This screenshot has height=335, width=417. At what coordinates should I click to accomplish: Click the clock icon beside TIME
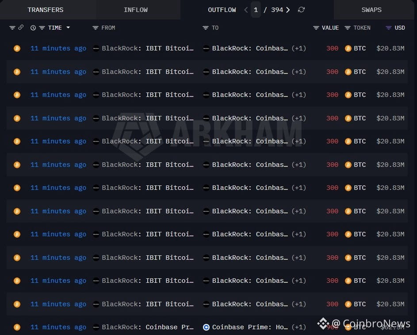[33, 28]
